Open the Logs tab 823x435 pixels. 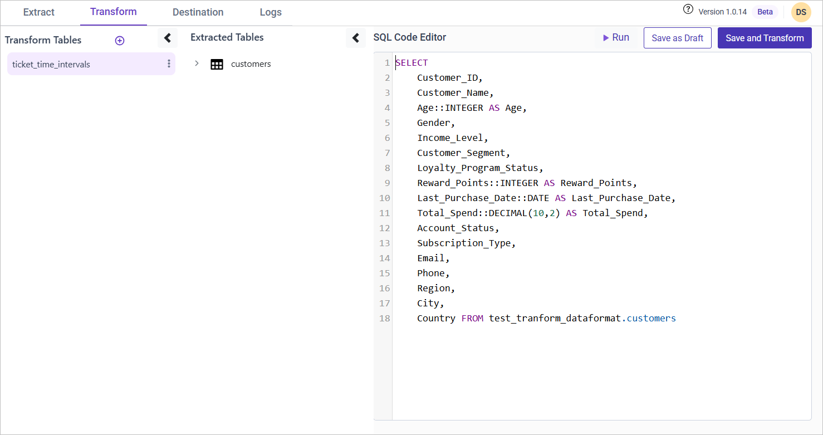[x=271, y=12]
